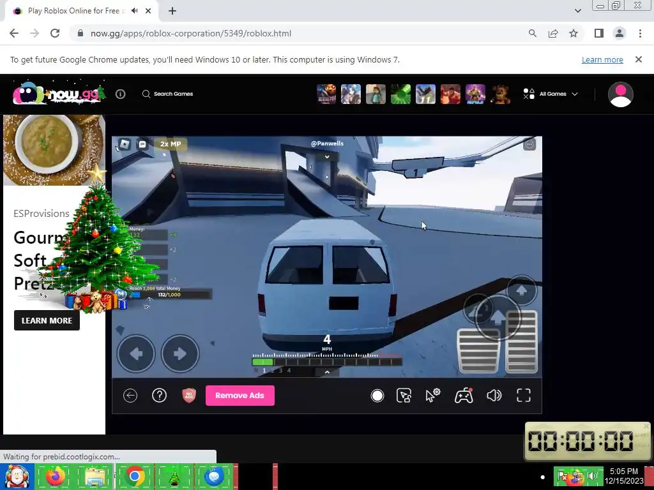Screen dimensions: 654x490
Task: Go back in browser history
Action: (14, 33)
